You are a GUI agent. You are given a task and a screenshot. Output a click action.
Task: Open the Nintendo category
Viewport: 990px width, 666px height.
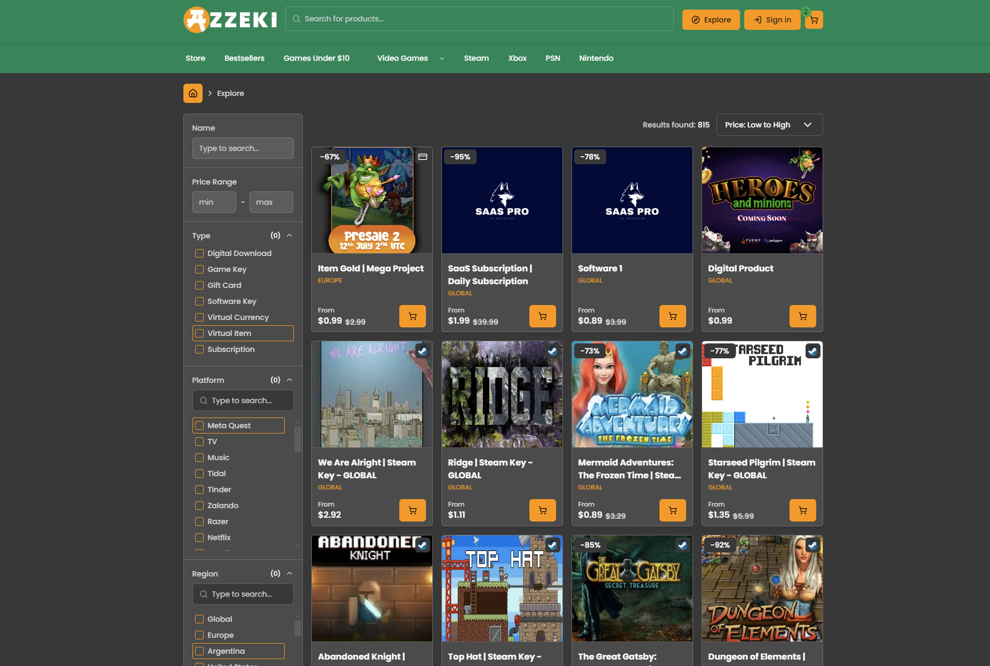pyautogui.click(x=596, y=58)
